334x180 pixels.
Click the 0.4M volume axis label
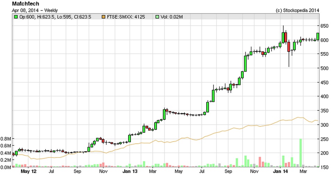pos(6,153)
